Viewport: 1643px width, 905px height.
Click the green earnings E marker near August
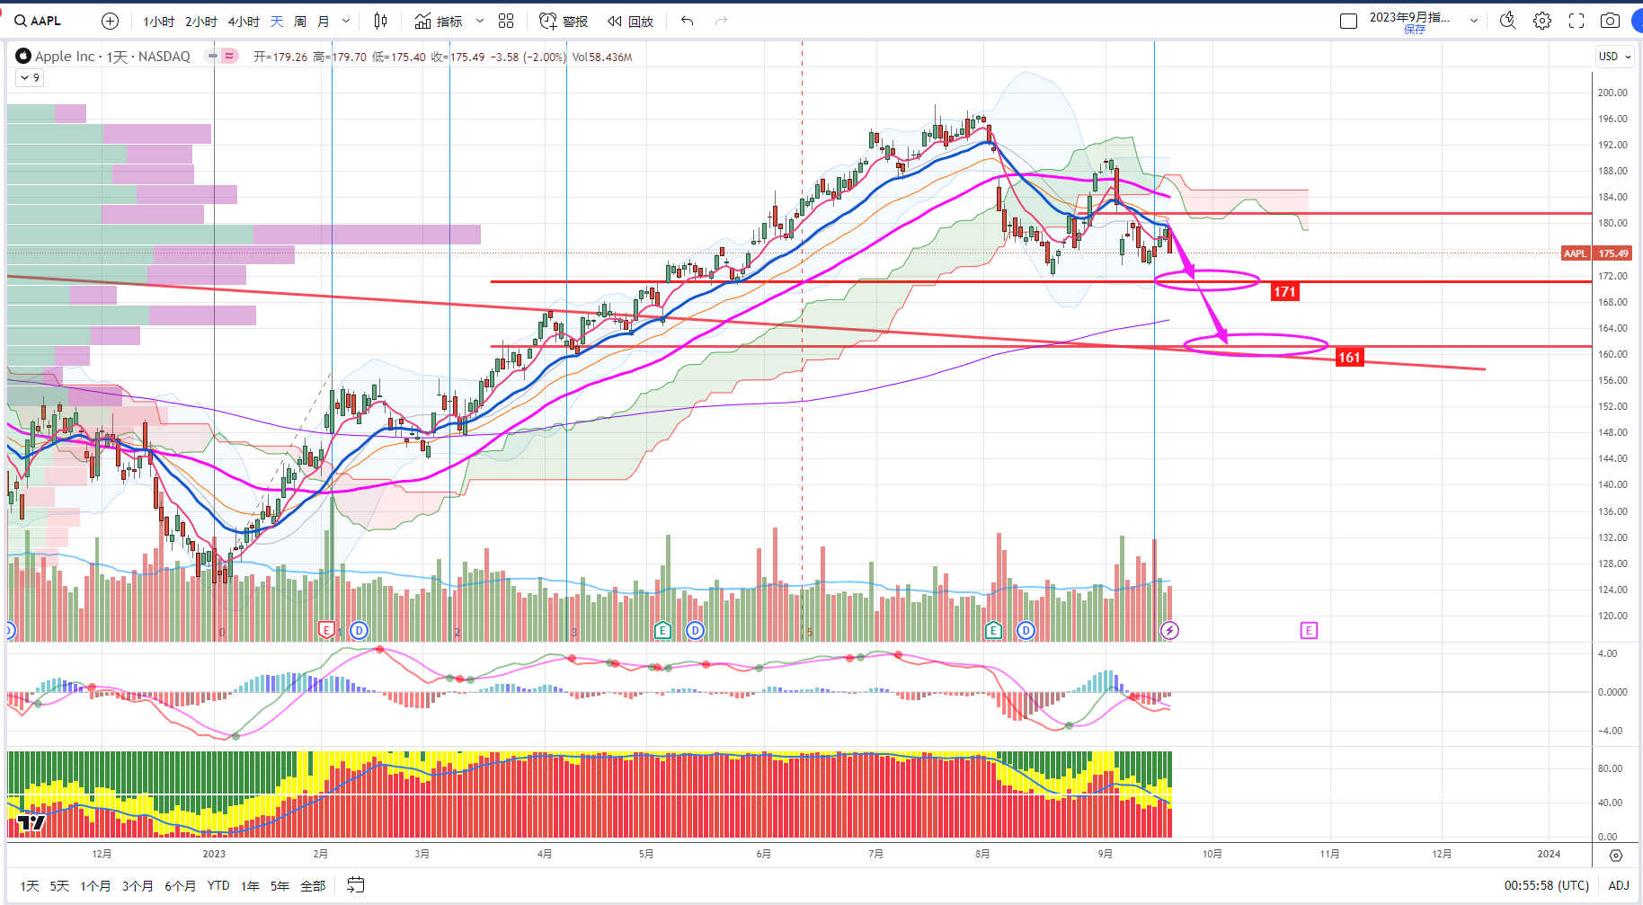[x=993, y=630]
